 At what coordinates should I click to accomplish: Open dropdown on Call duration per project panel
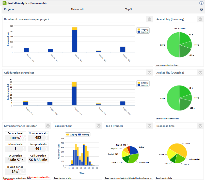pos(149,73)
